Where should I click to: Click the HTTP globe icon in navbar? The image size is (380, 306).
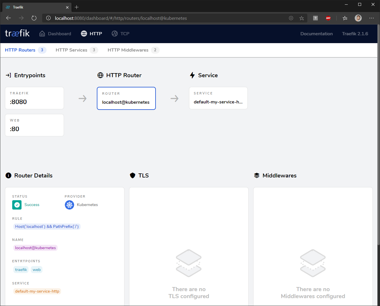(84, 34)
